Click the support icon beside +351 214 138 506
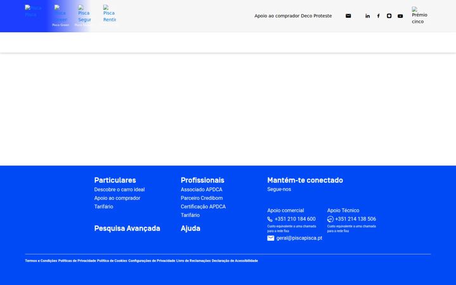 [330, 219]
